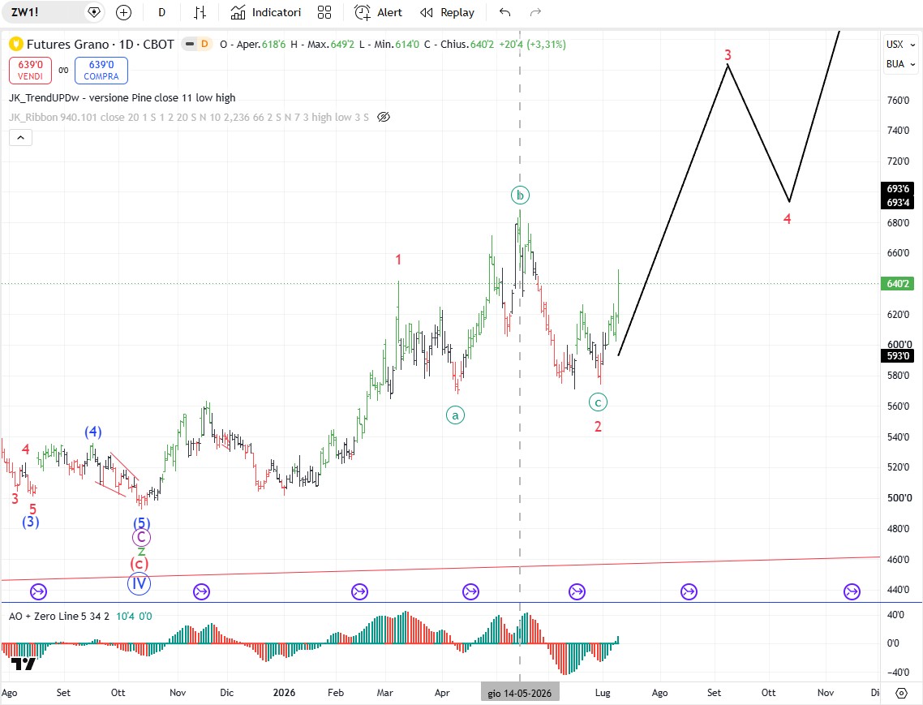Screen dimensions: 923x705
Task: Select the red wave 2 label near July
Action: (x=598, y=427)
